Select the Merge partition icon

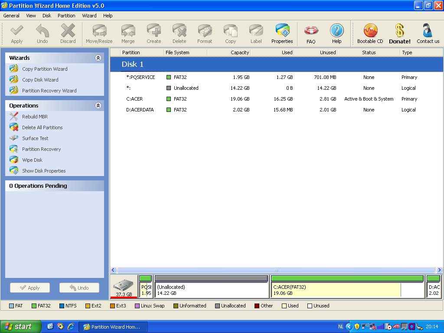coord(128,31)
